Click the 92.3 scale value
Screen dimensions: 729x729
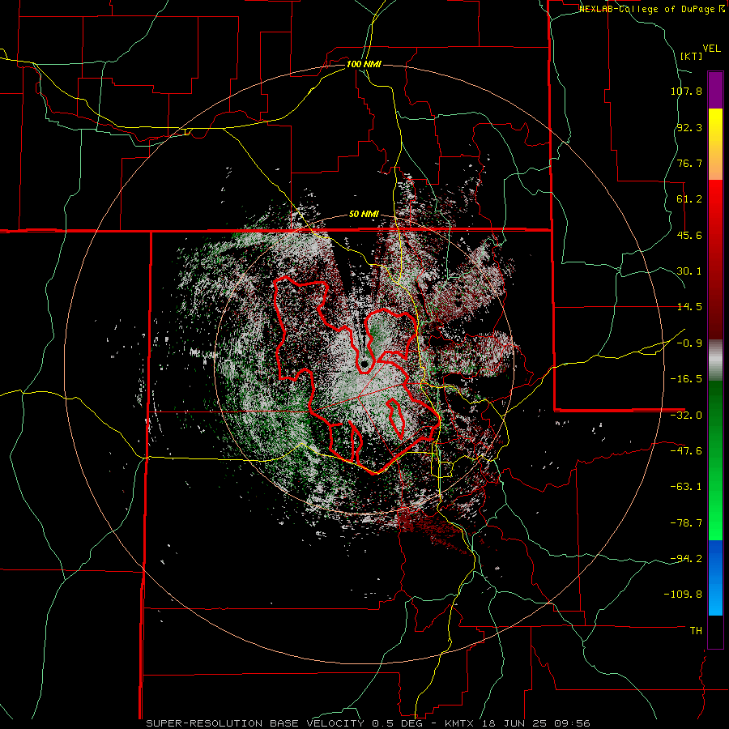pos(689,127)
